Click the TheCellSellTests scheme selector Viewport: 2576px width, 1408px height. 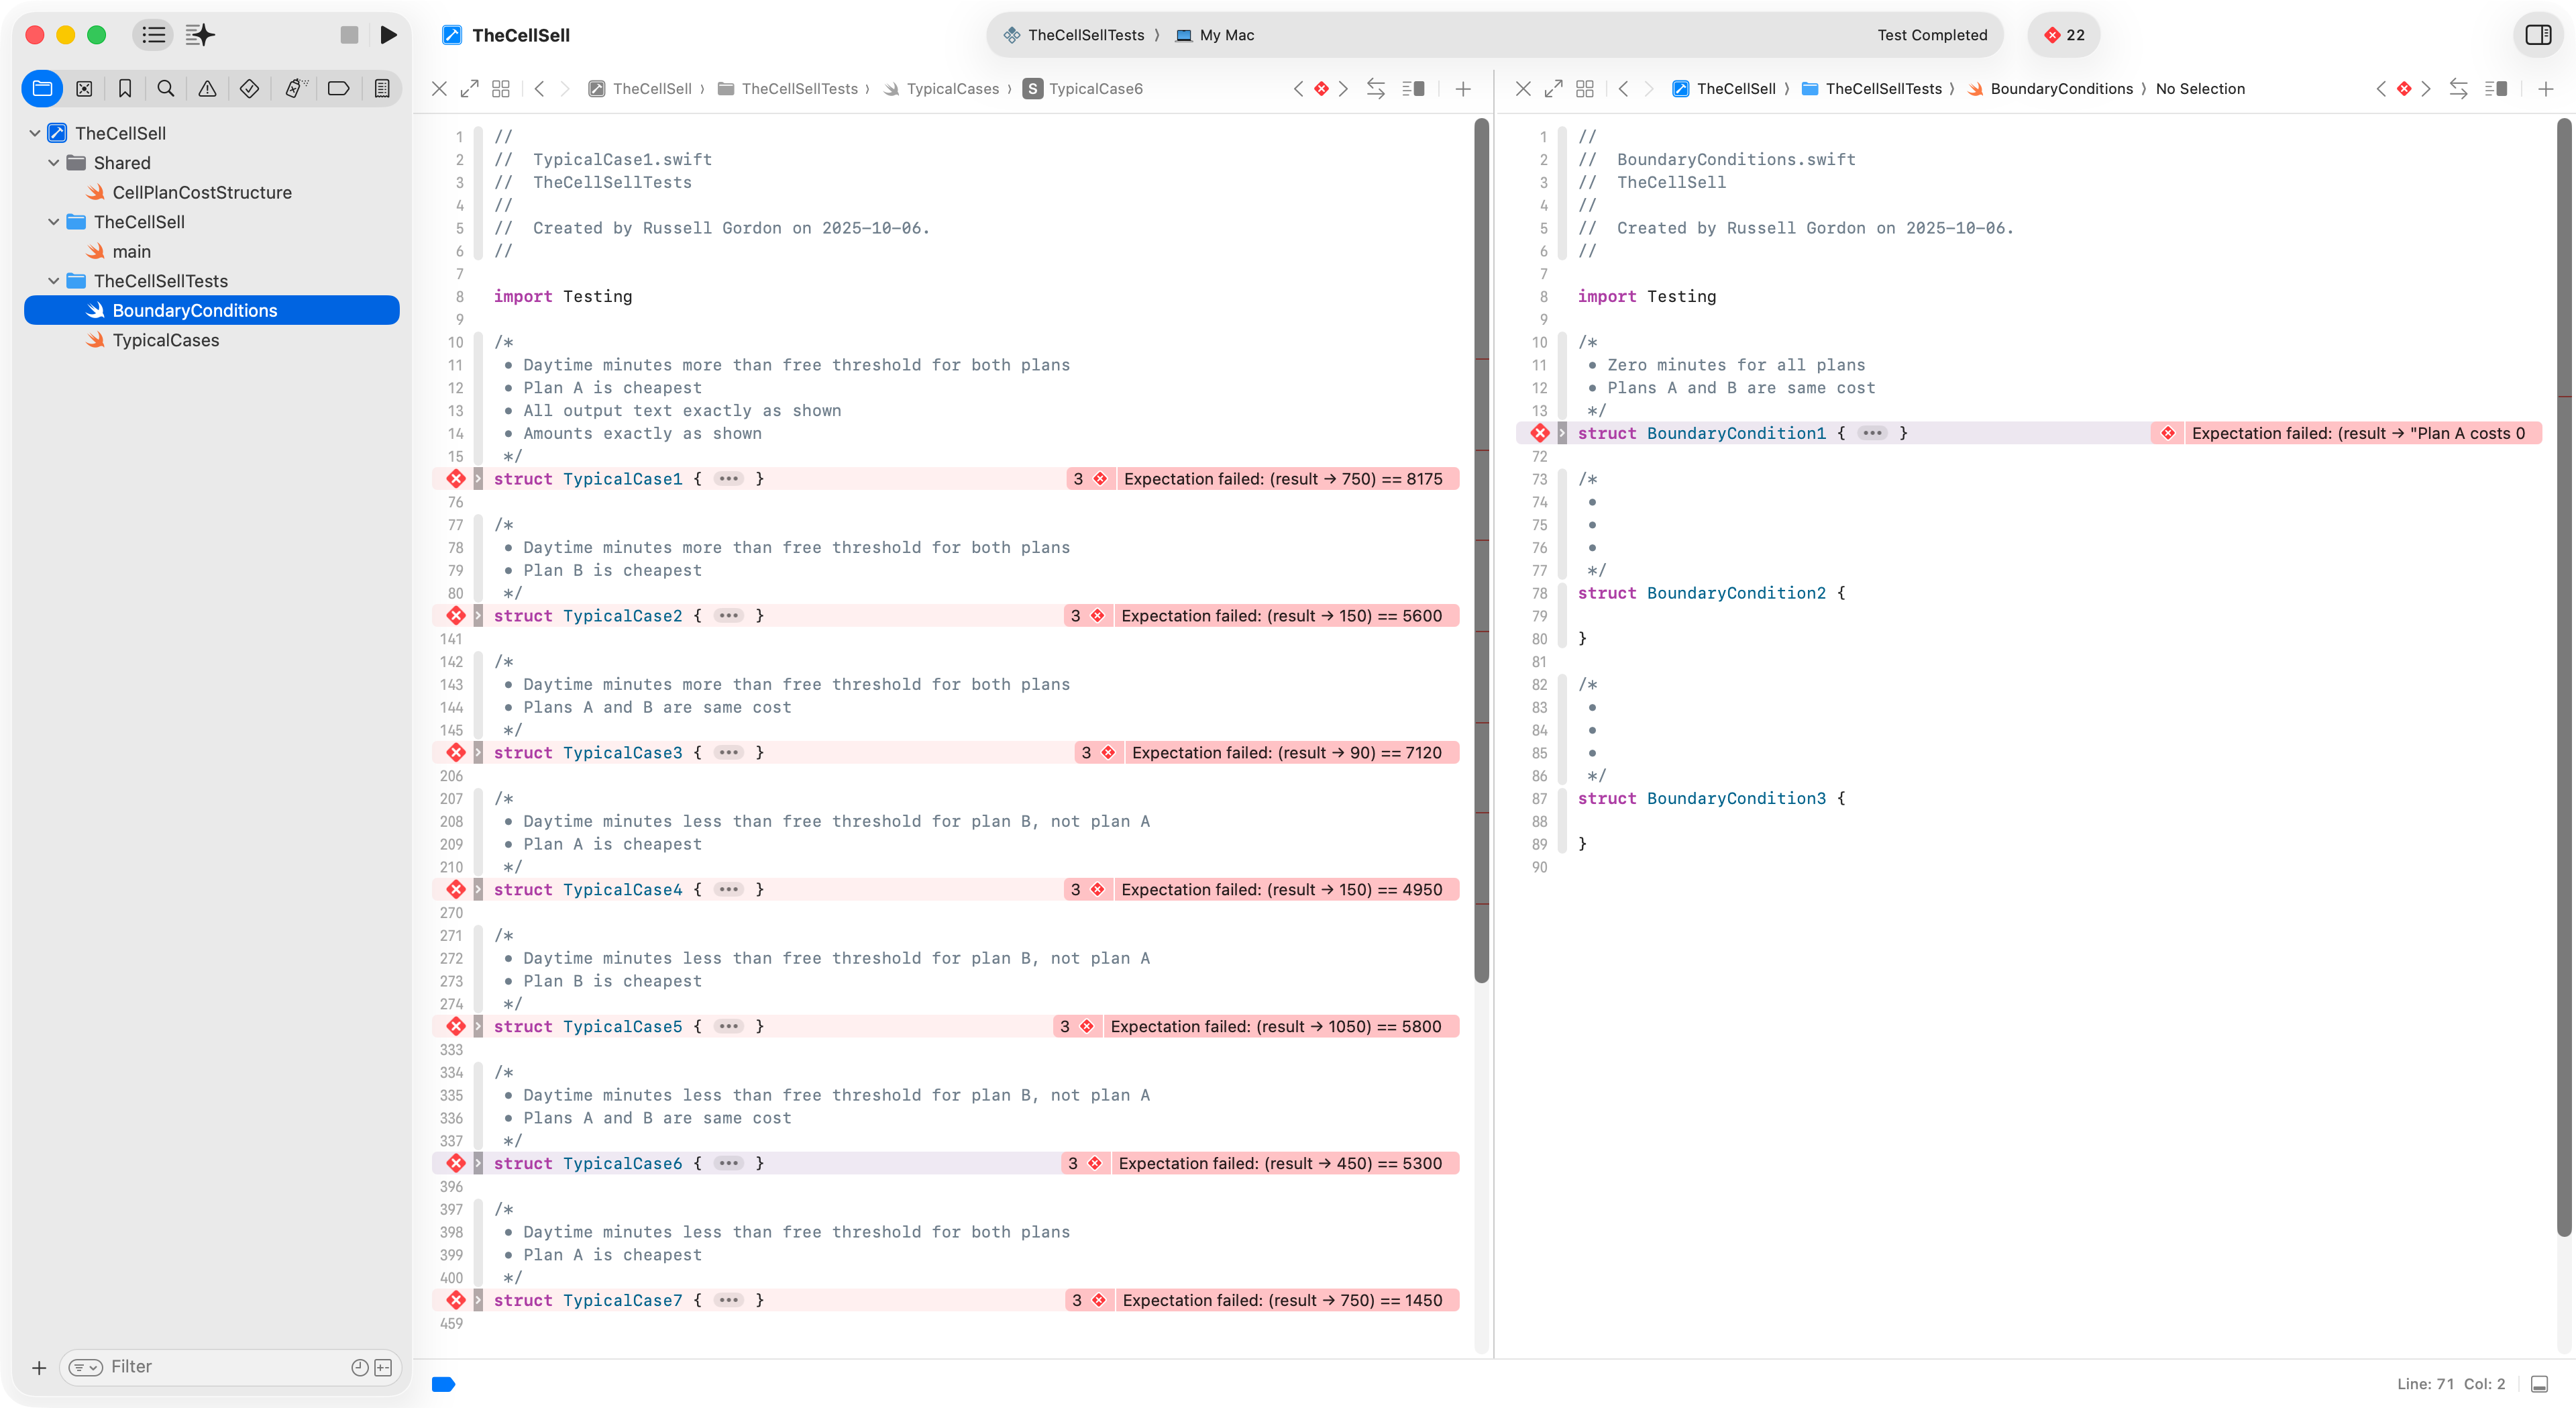tap(1084, 35)
